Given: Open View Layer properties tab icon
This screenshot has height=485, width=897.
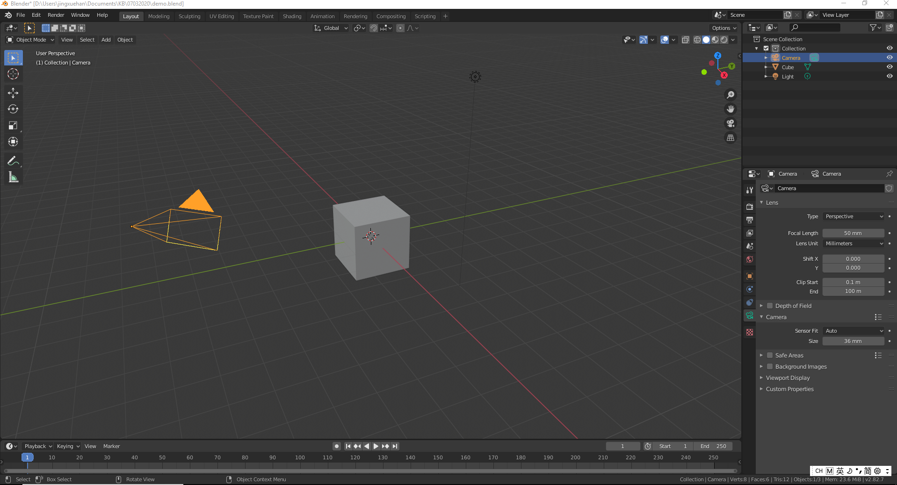Looking at the screenshot, I should click(x=750, y=233).
